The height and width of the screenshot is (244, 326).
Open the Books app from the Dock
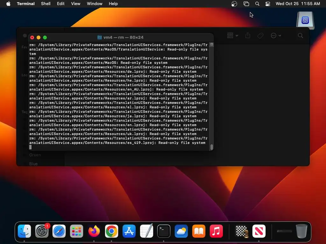[x=199, y=231]
